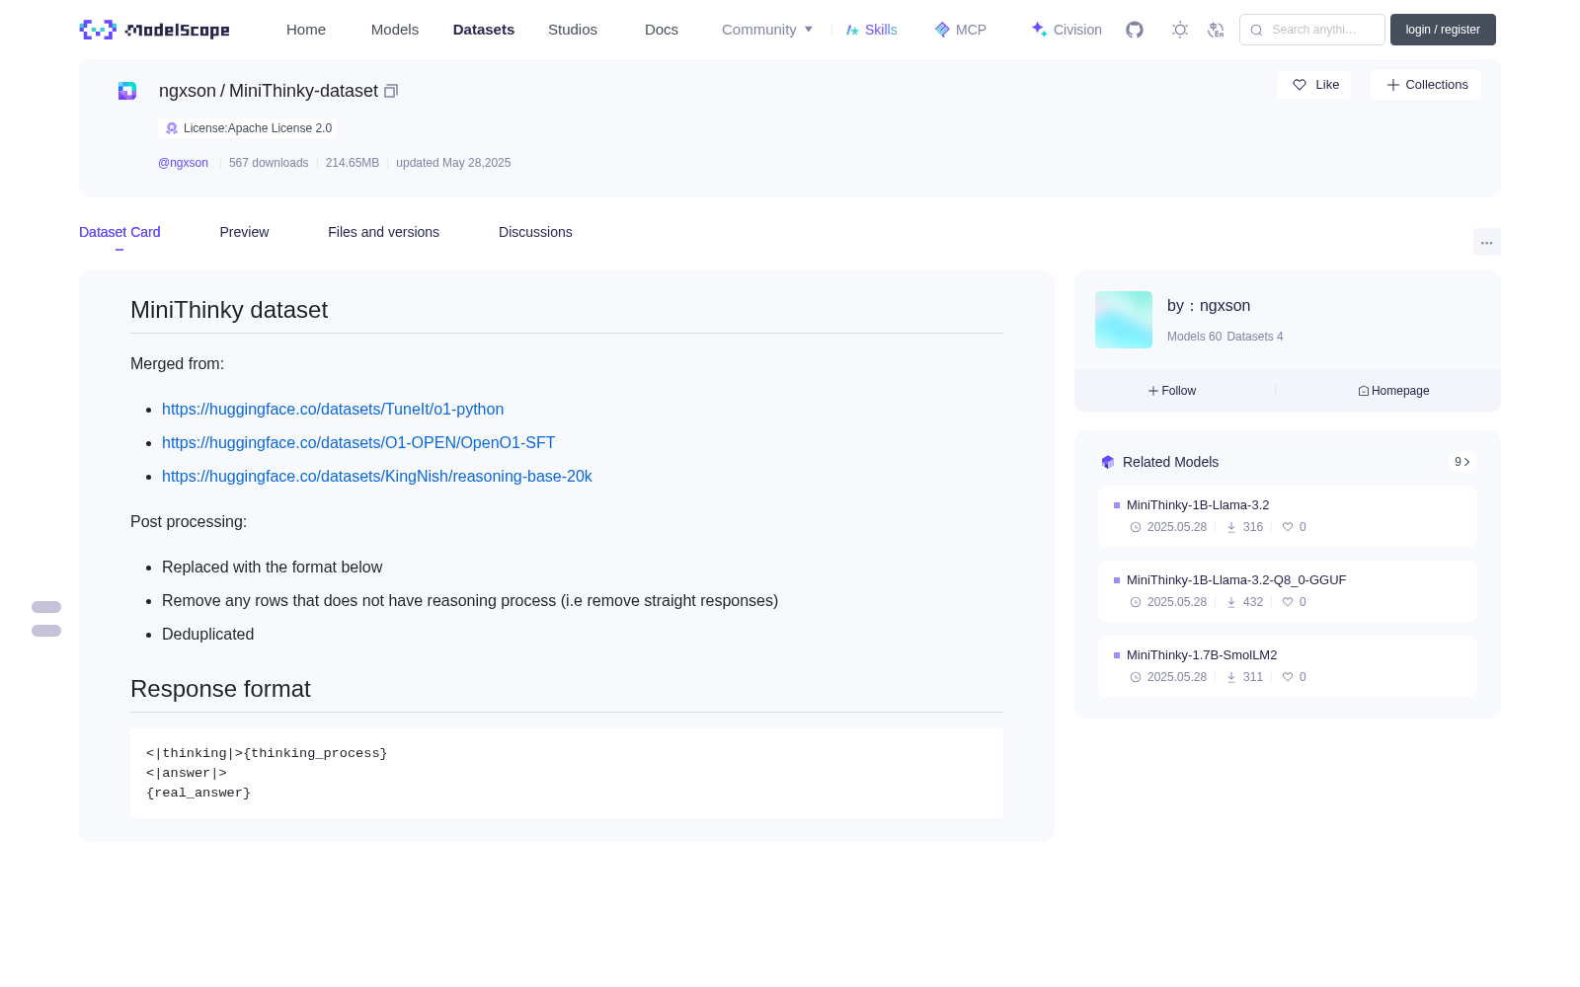Switch to the Discussions tab
Image resolution: width=1580 pixels, height=987 pixels.
click(x=535, y=232)
